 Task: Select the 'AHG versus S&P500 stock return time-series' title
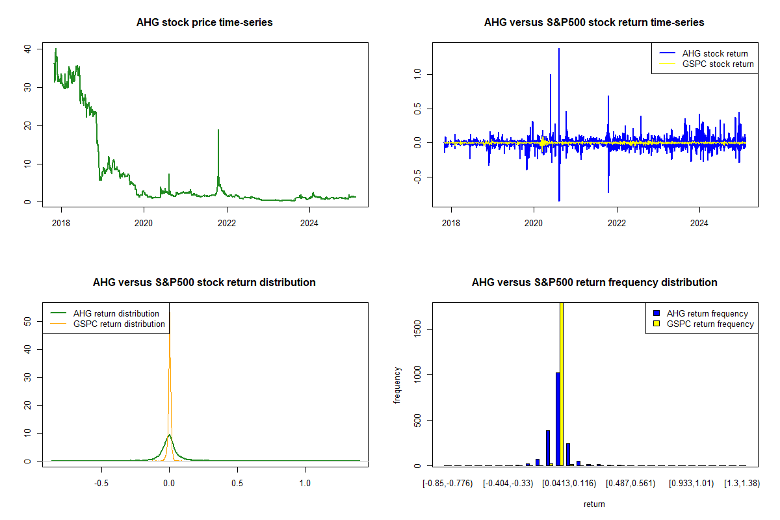pos(594,23)
